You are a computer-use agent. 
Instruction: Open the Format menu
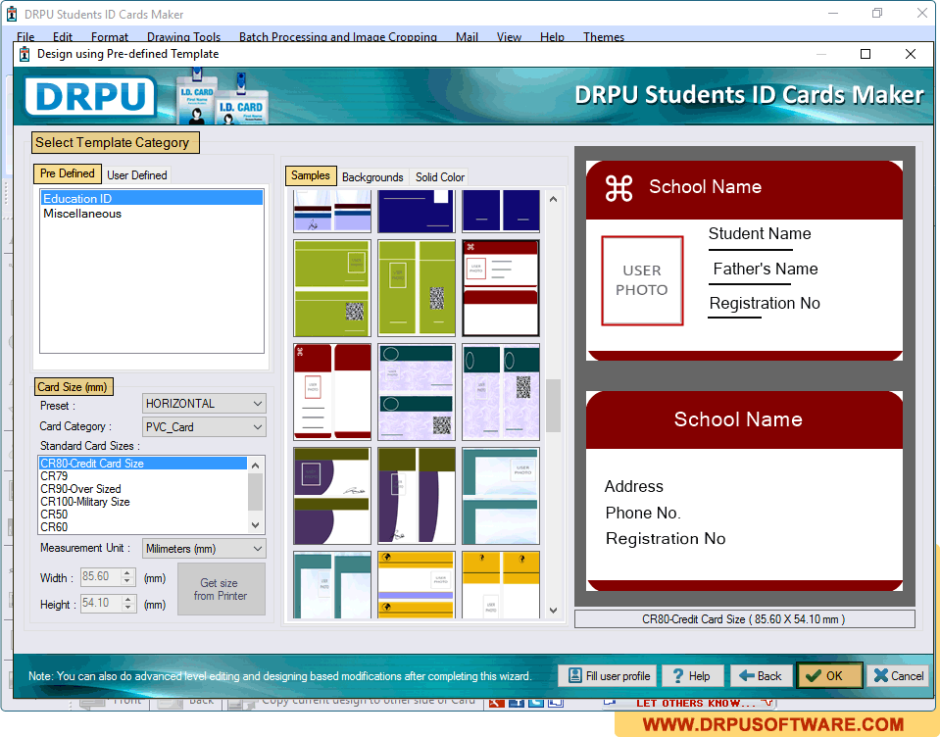click(110, 37)
